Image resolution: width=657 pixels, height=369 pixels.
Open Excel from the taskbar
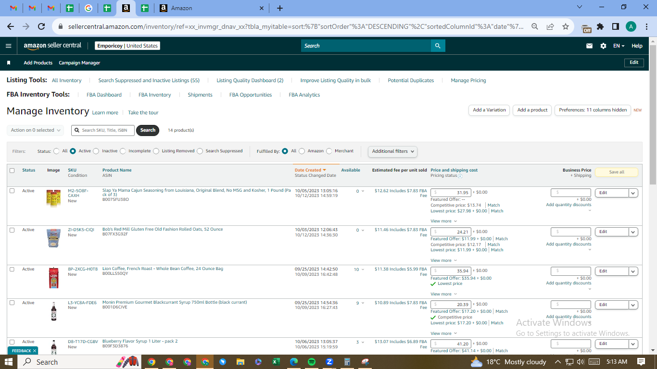[276, 362]
